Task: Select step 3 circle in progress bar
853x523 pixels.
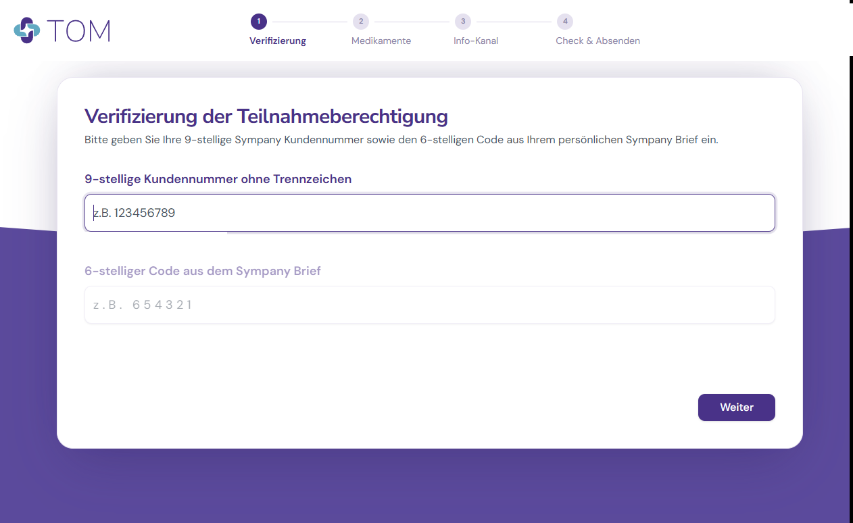Action: coord(463,22)
